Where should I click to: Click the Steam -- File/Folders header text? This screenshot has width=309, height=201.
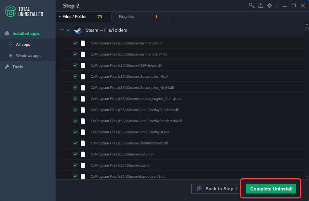pos(106,30)
